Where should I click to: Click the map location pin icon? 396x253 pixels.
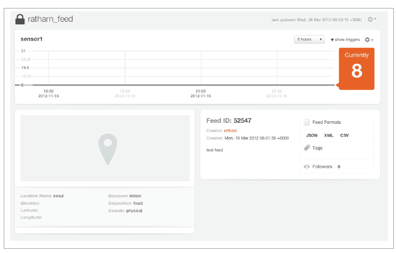(x=107, y=149)
